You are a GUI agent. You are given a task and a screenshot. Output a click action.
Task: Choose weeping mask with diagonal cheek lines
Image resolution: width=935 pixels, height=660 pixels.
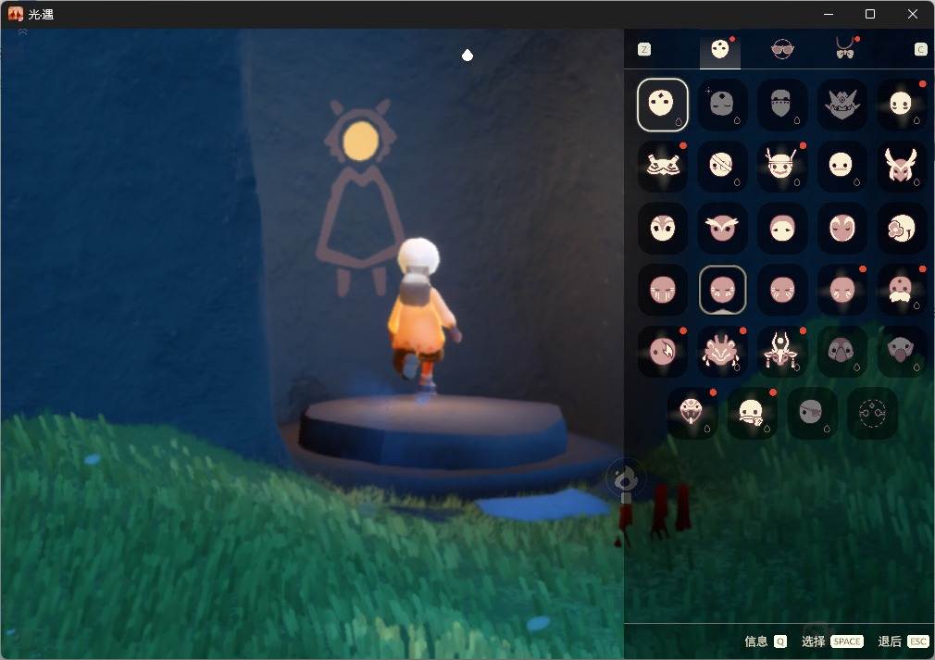pyautogui.click(x=781, y=290)
